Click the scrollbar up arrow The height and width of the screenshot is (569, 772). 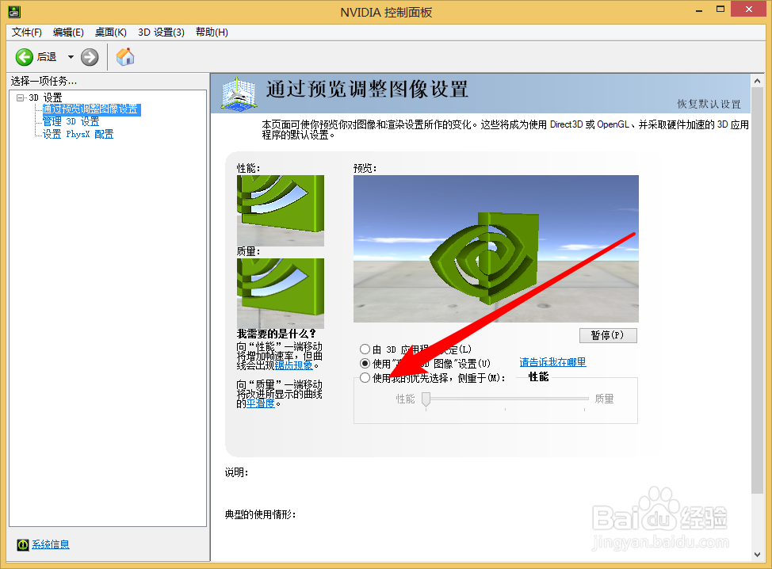click(757, 81)
